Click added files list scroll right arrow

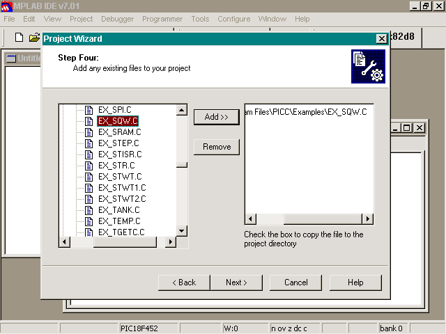tap(367, 219)
